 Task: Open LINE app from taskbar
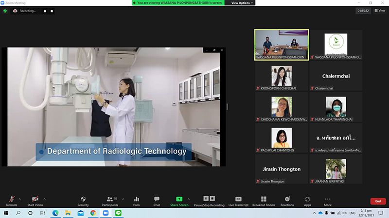point(118,213)
